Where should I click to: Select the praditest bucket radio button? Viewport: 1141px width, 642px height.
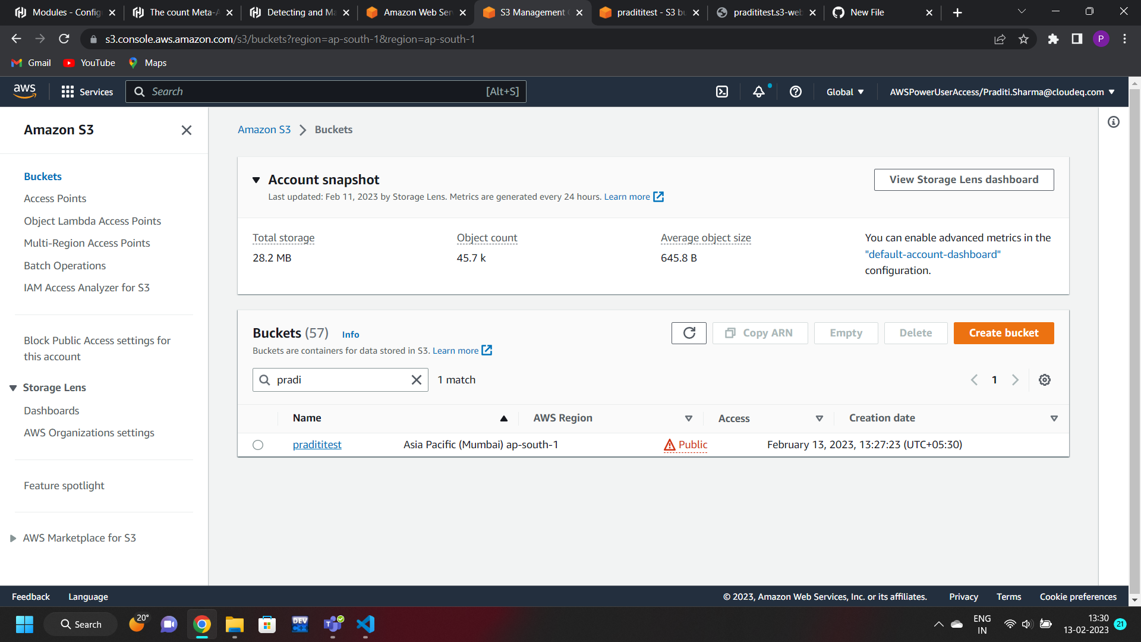257,445
